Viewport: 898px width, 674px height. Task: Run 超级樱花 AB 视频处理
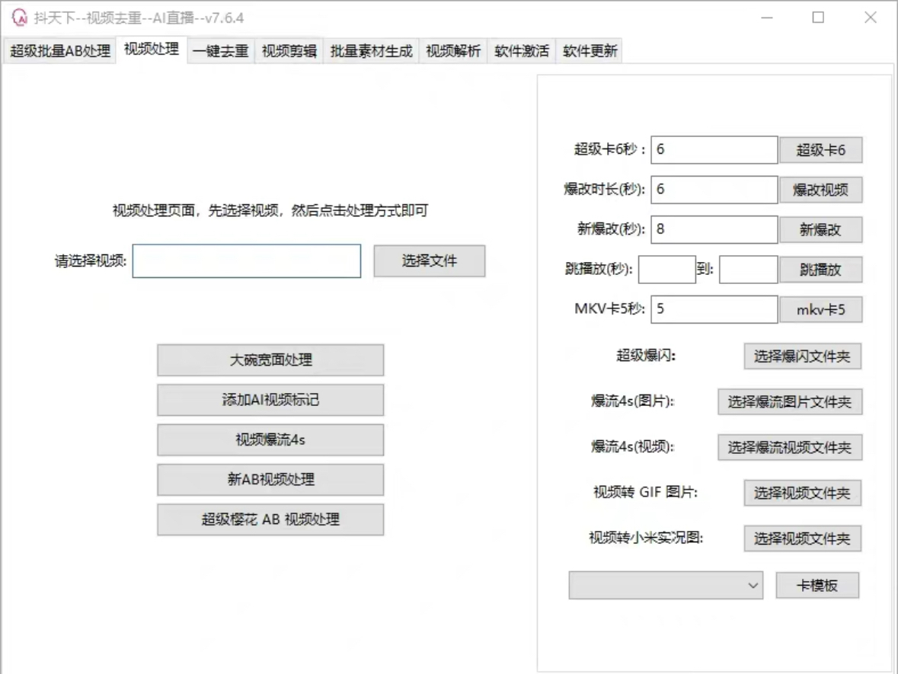point(270,519)
